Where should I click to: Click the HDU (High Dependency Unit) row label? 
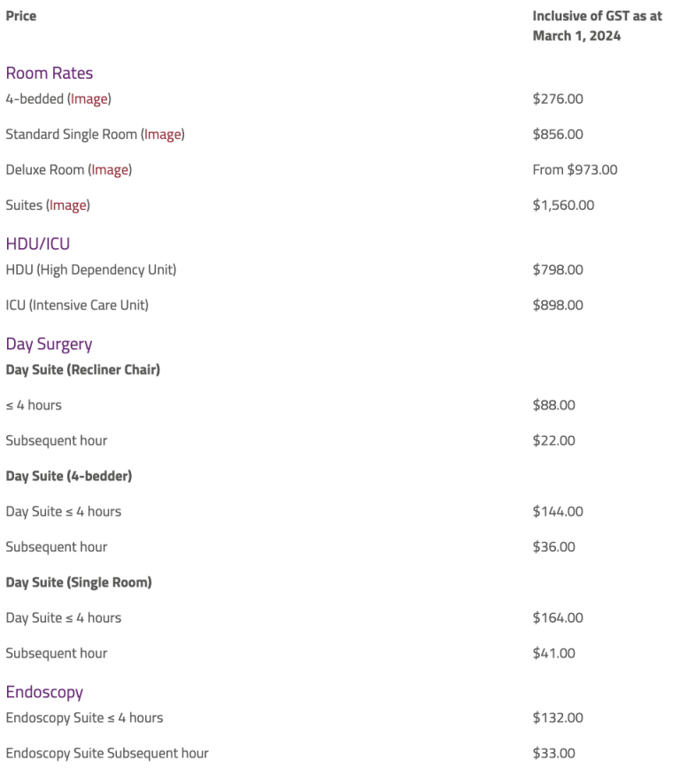pyautogui.click(x=91, y=270)
